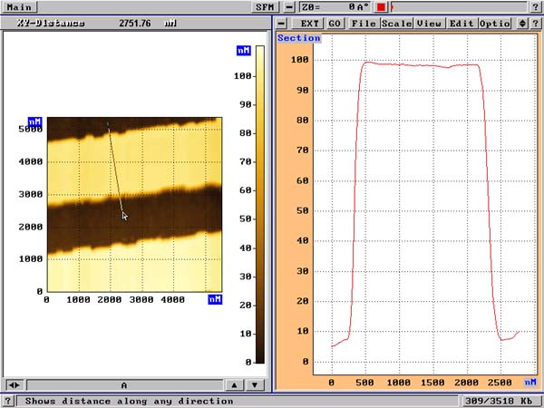
Task: Click the up-down arrow toggle in Section toolbar
Action: coord(521,23)
